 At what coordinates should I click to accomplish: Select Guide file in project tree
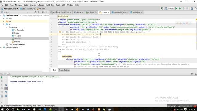16,33
